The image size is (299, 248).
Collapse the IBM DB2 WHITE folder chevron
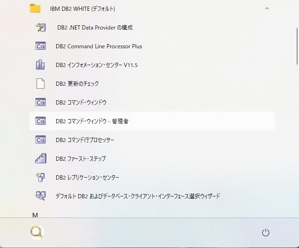tap(267, 8)
